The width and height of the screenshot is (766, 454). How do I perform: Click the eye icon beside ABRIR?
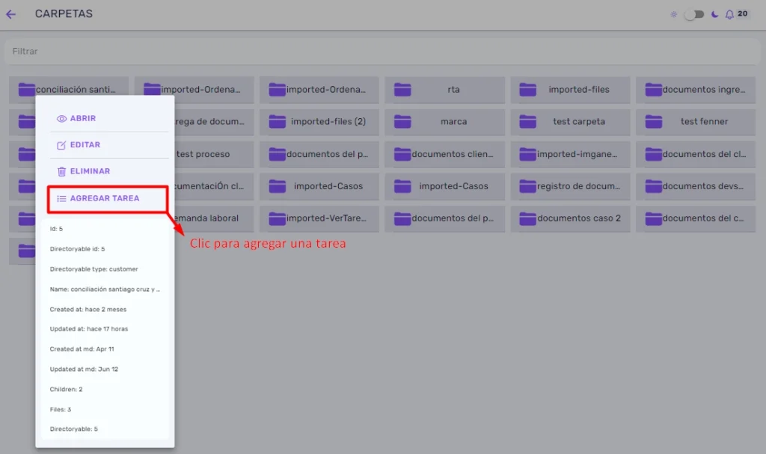tap(61, 119)
